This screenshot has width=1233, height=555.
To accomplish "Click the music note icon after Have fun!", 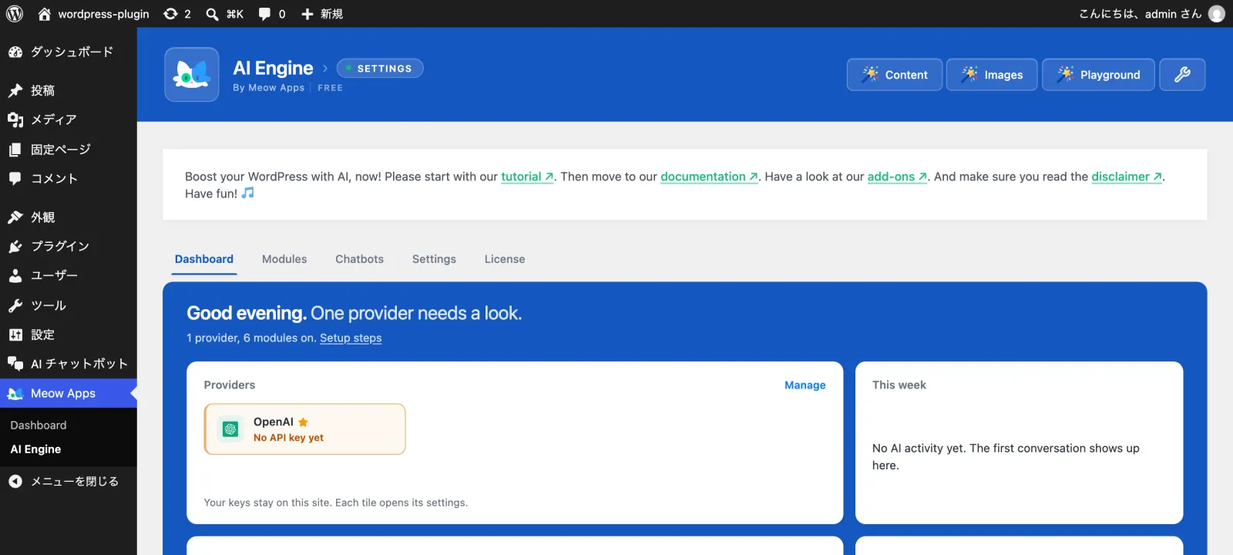I will click(x=247, y=193).
